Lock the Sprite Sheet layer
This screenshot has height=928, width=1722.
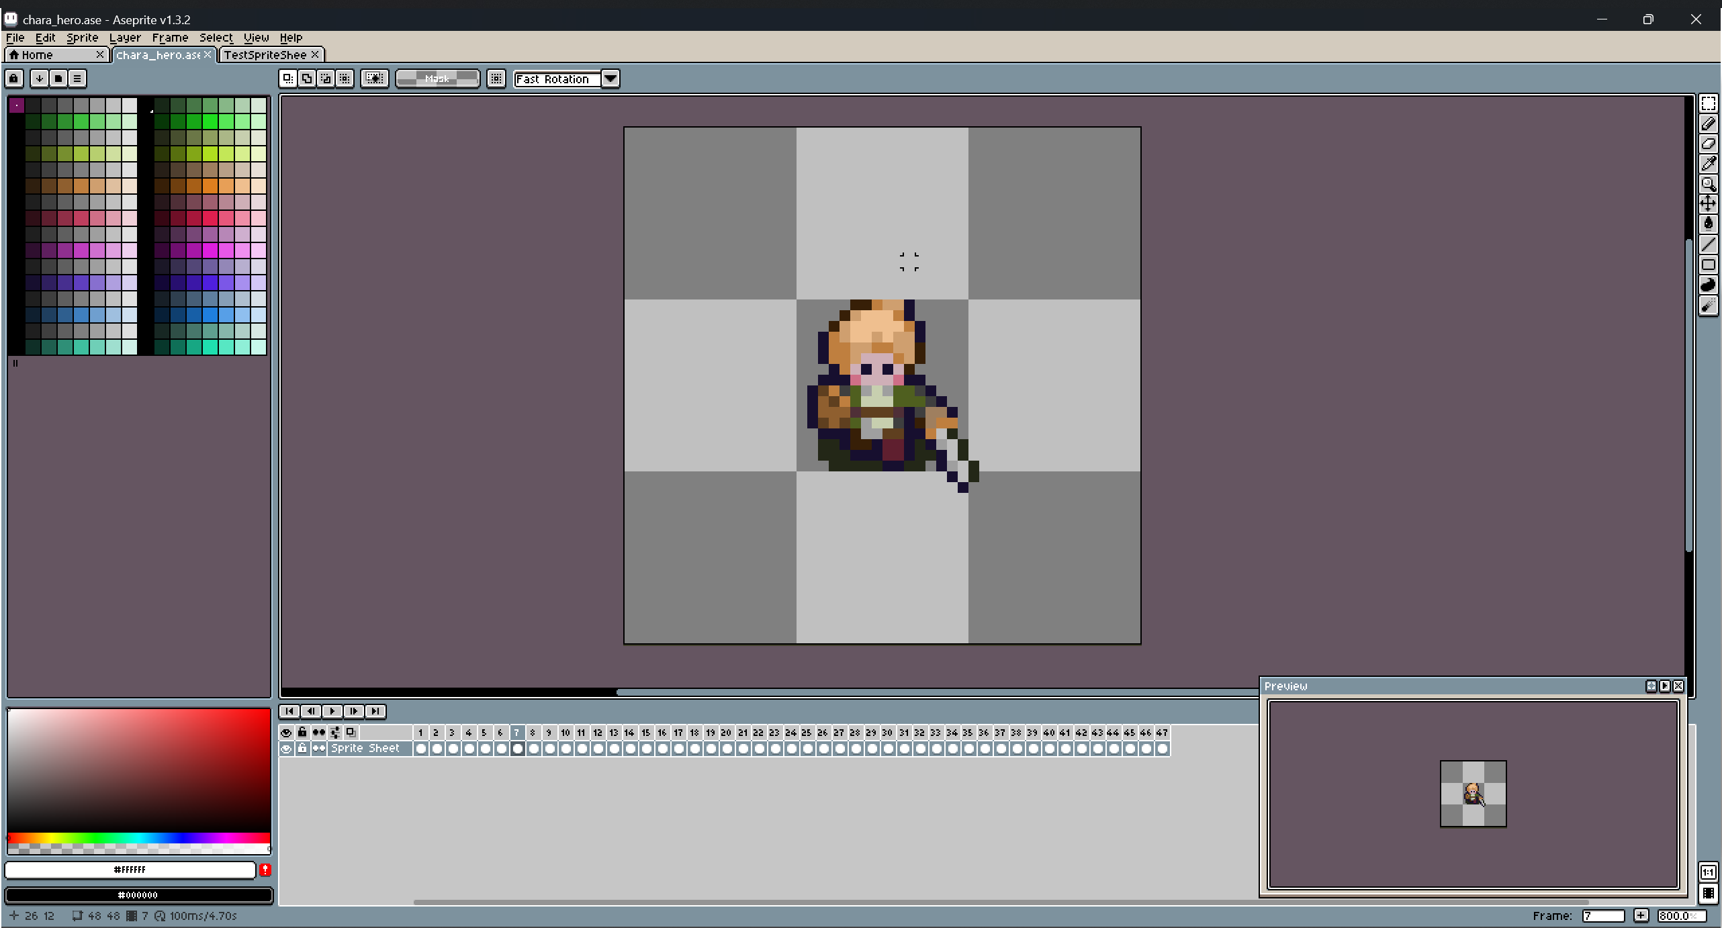click(303, 749)
